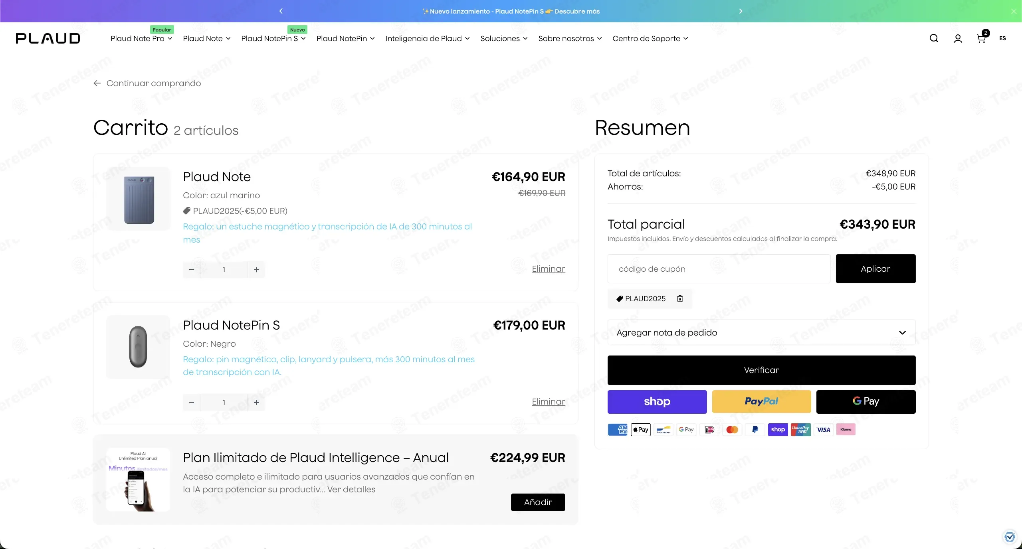Open Plaud NotePin S product title

(231, 325)
